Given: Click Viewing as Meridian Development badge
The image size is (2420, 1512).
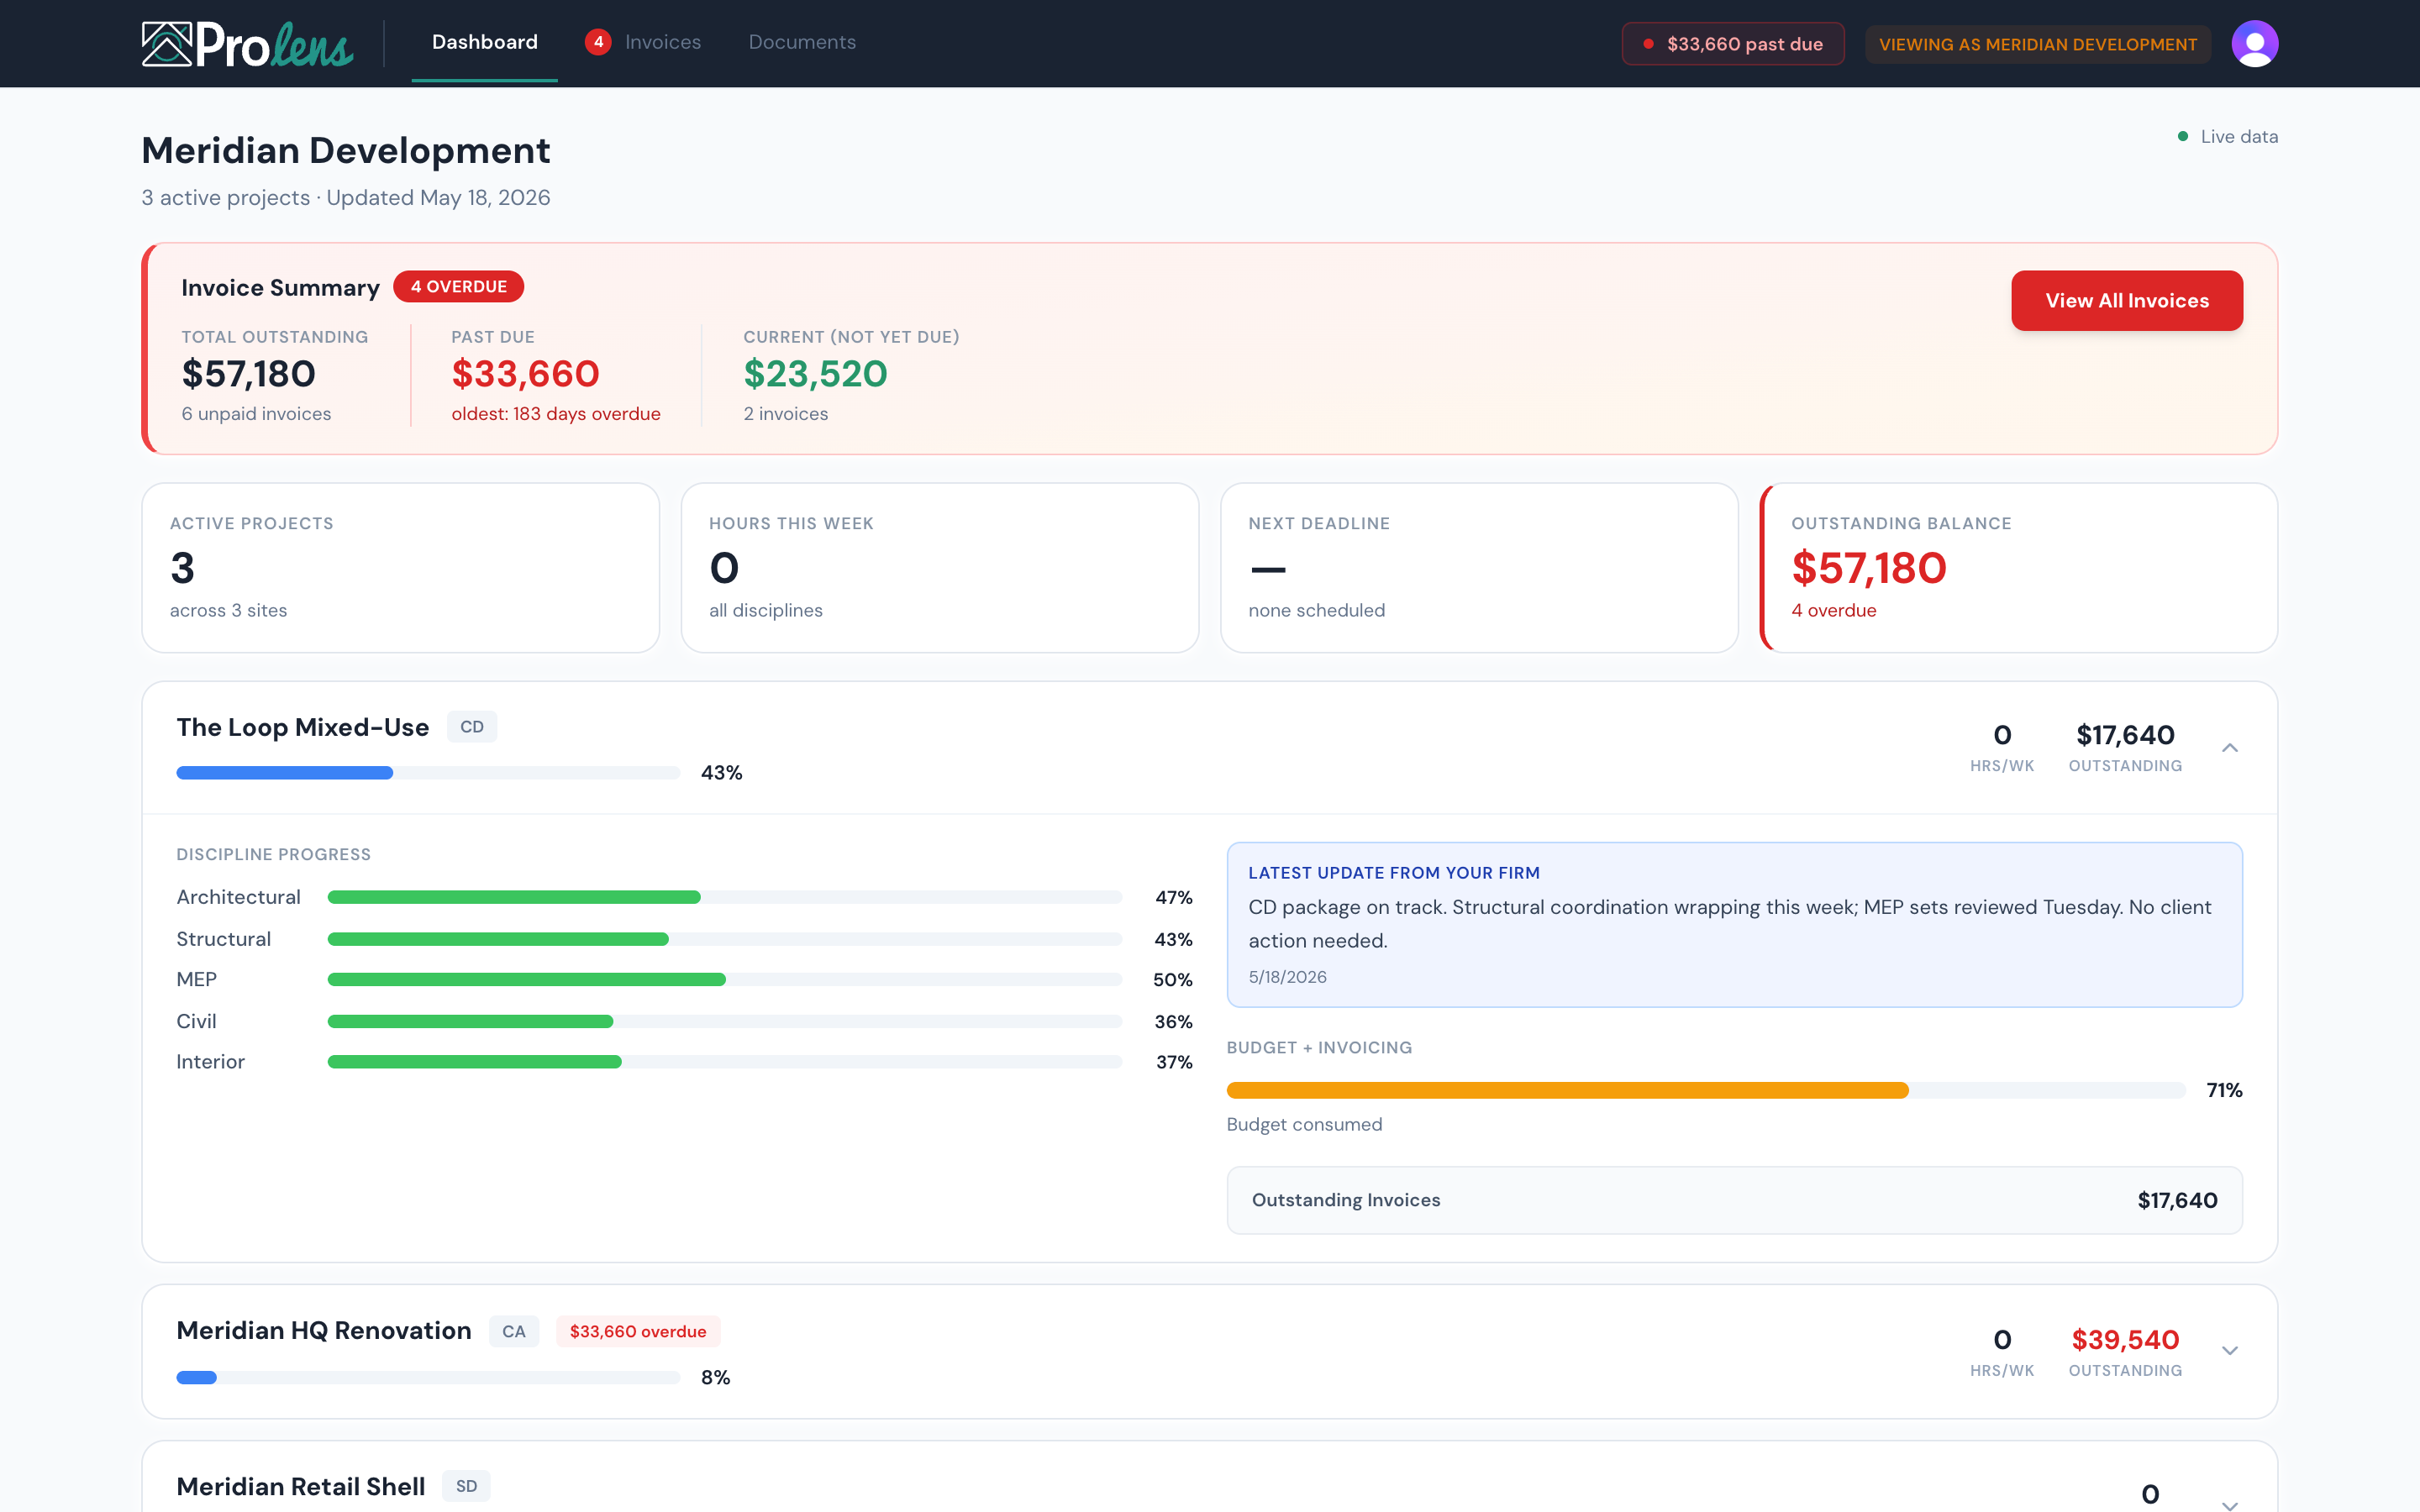Looking at the screenshot, I should pos(2038,44).
